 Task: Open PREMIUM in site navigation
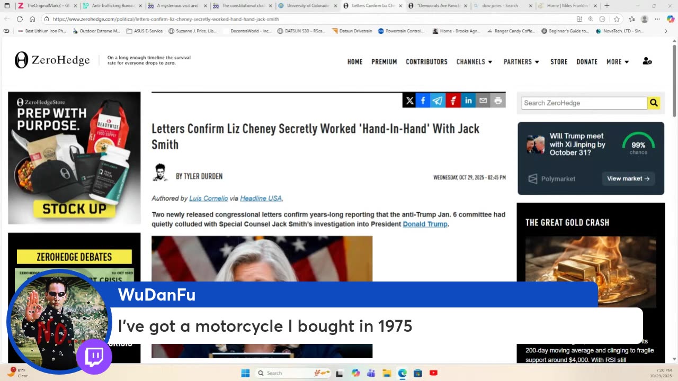coord(384,62)
